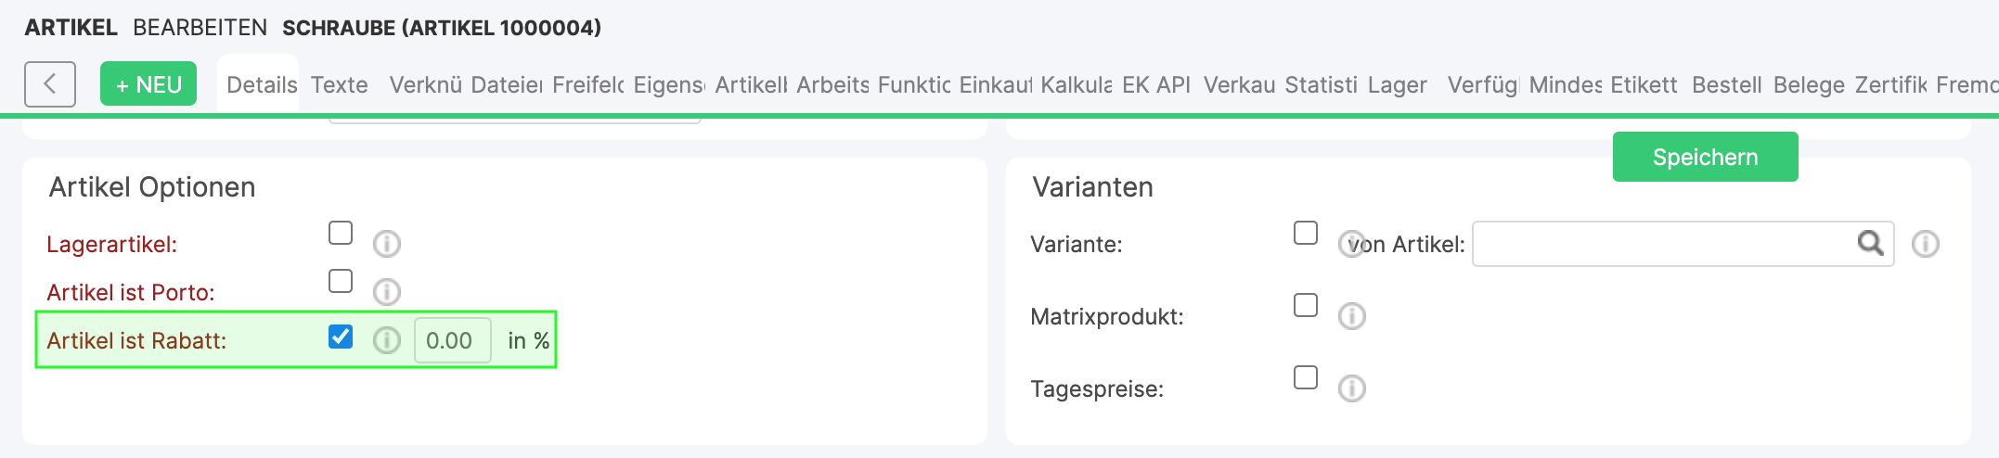The height and width of the screenshot is (458, 1999).
Task: Click info icon beside Matrixprodukt checkbox
Action: click(x=1352, y=316)
